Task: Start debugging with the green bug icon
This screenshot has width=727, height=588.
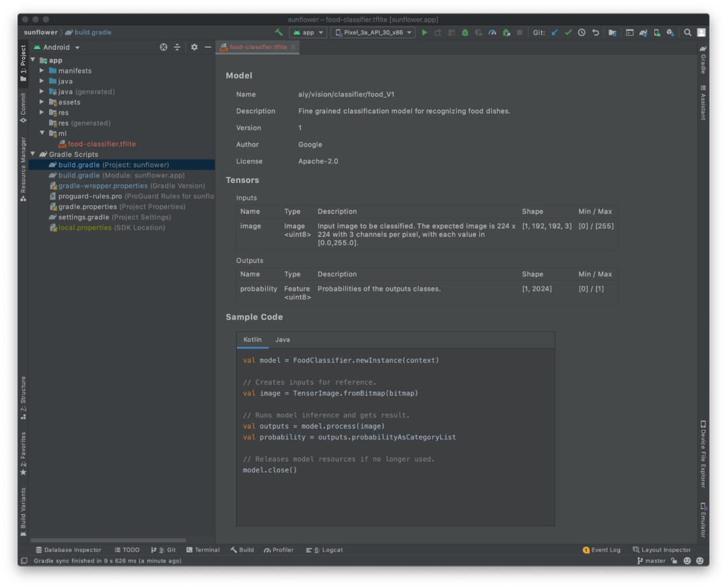Action: tap(464, 32)
